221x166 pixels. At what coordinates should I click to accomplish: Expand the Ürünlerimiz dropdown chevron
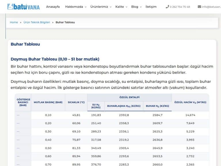[110, 7]
